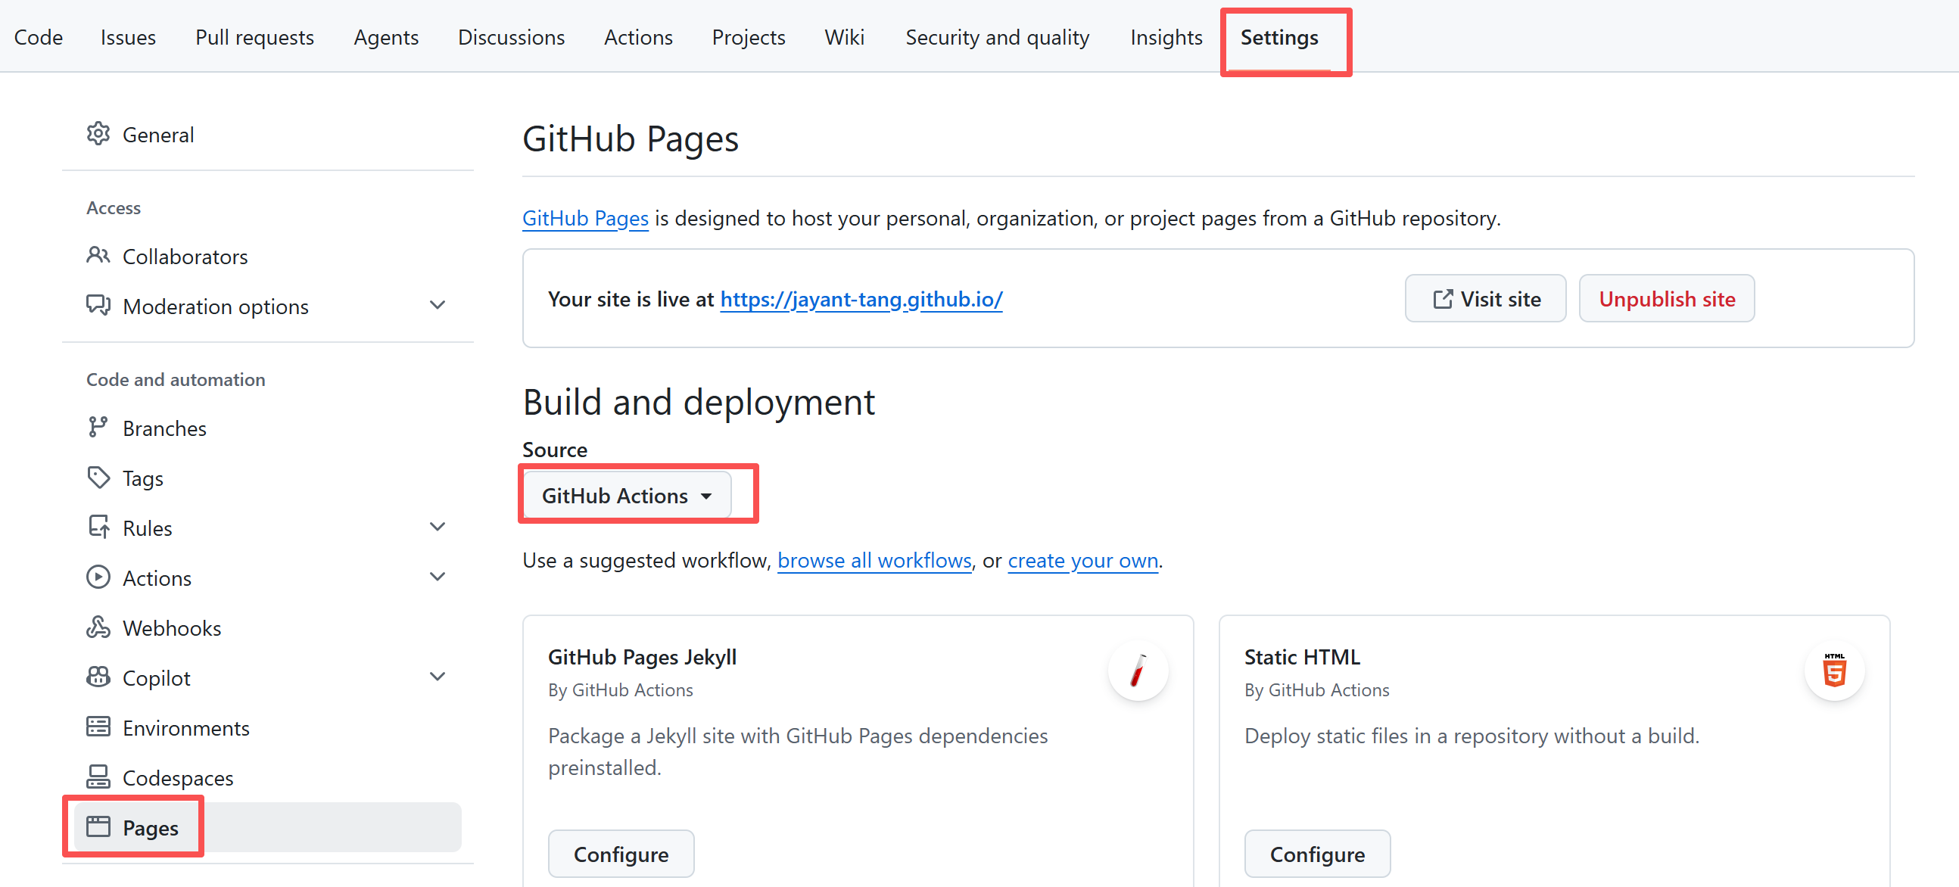Click the Rules icon in sidebar

pyautogui.click(x=98, y=527)
